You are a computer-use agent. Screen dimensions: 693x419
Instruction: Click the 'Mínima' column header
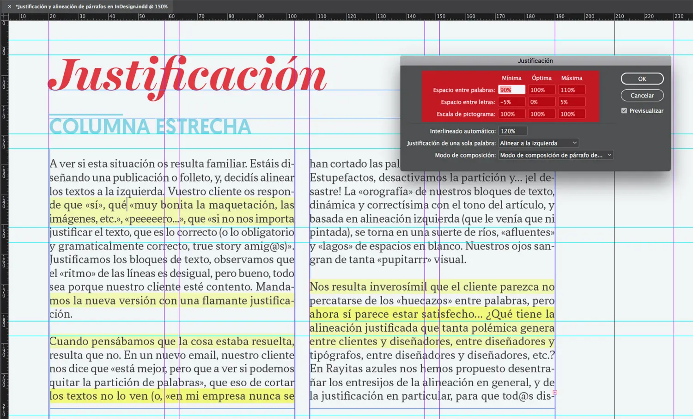point(512,78)
